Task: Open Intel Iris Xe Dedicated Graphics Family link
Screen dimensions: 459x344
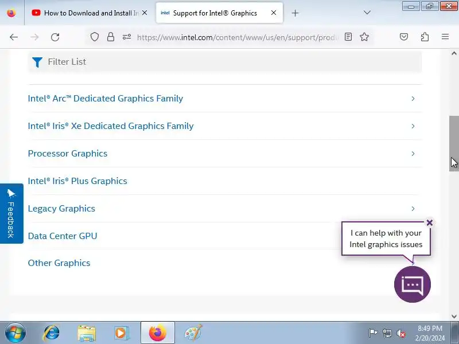Action: tap(111, 126)
